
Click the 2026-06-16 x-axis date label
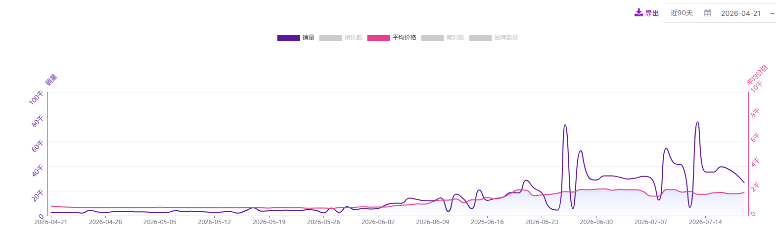(487, 222)
